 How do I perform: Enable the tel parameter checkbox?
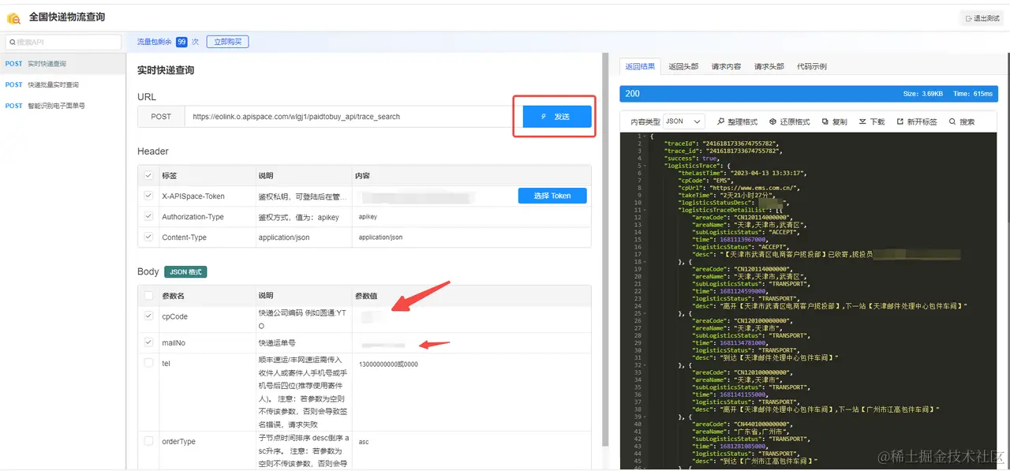pos(149,364)
